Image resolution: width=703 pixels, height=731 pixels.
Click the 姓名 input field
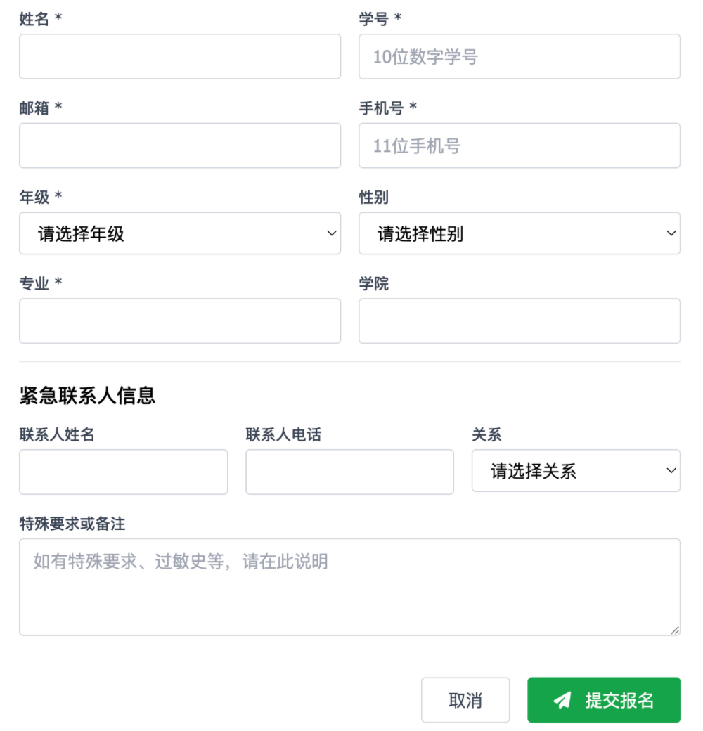(x=179, y=56)
